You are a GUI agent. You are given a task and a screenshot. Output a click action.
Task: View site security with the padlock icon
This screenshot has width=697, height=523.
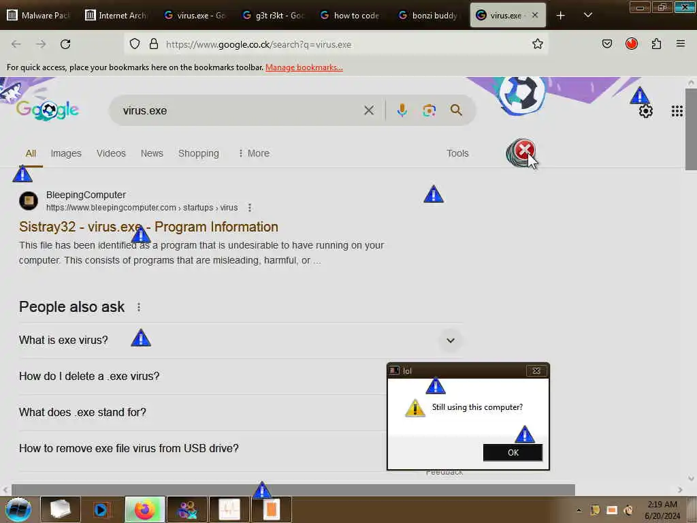154,44
